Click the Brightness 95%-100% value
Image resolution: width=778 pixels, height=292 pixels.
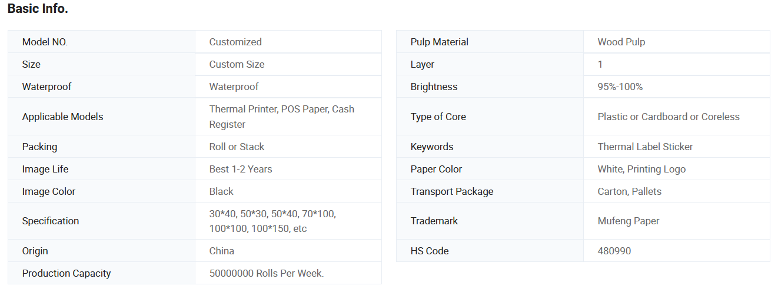(620, 87)
